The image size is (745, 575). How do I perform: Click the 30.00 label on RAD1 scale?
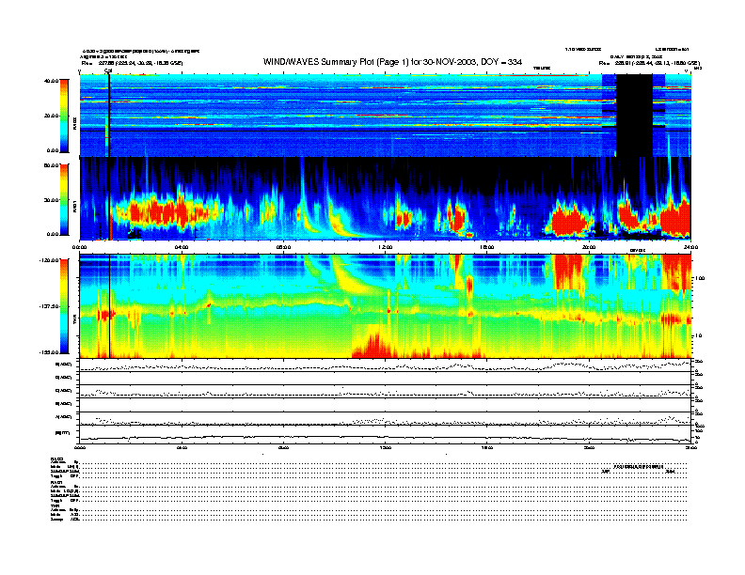tap(51, 200)
